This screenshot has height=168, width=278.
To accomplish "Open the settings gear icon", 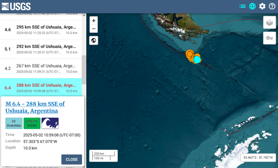I will pyautogui.click(x=262, y=6).
